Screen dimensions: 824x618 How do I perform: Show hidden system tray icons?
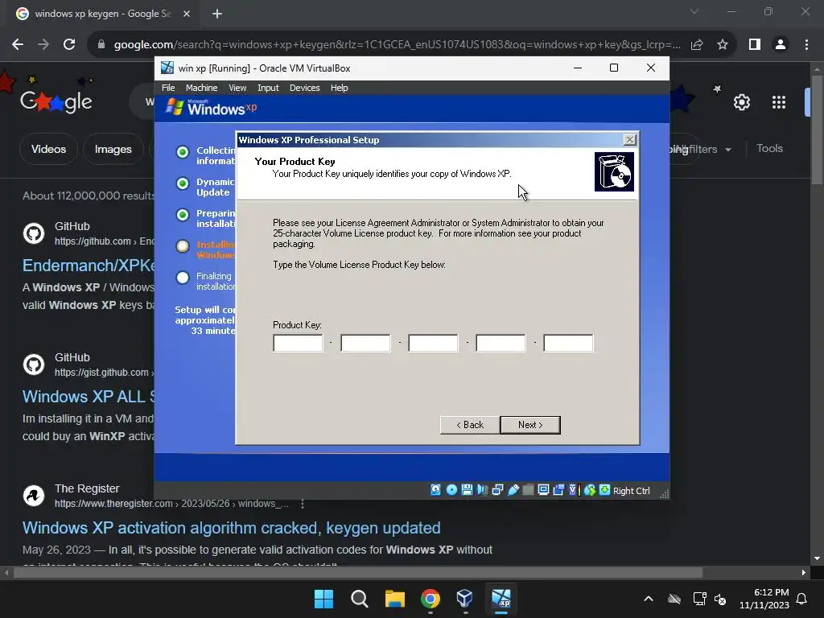coord(649,599)
